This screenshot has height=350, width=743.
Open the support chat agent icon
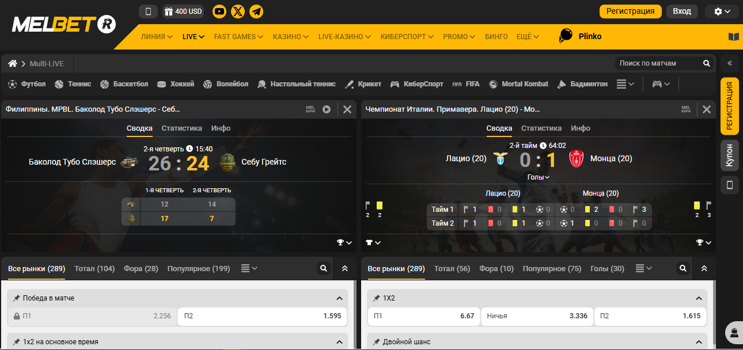point(734,332)
